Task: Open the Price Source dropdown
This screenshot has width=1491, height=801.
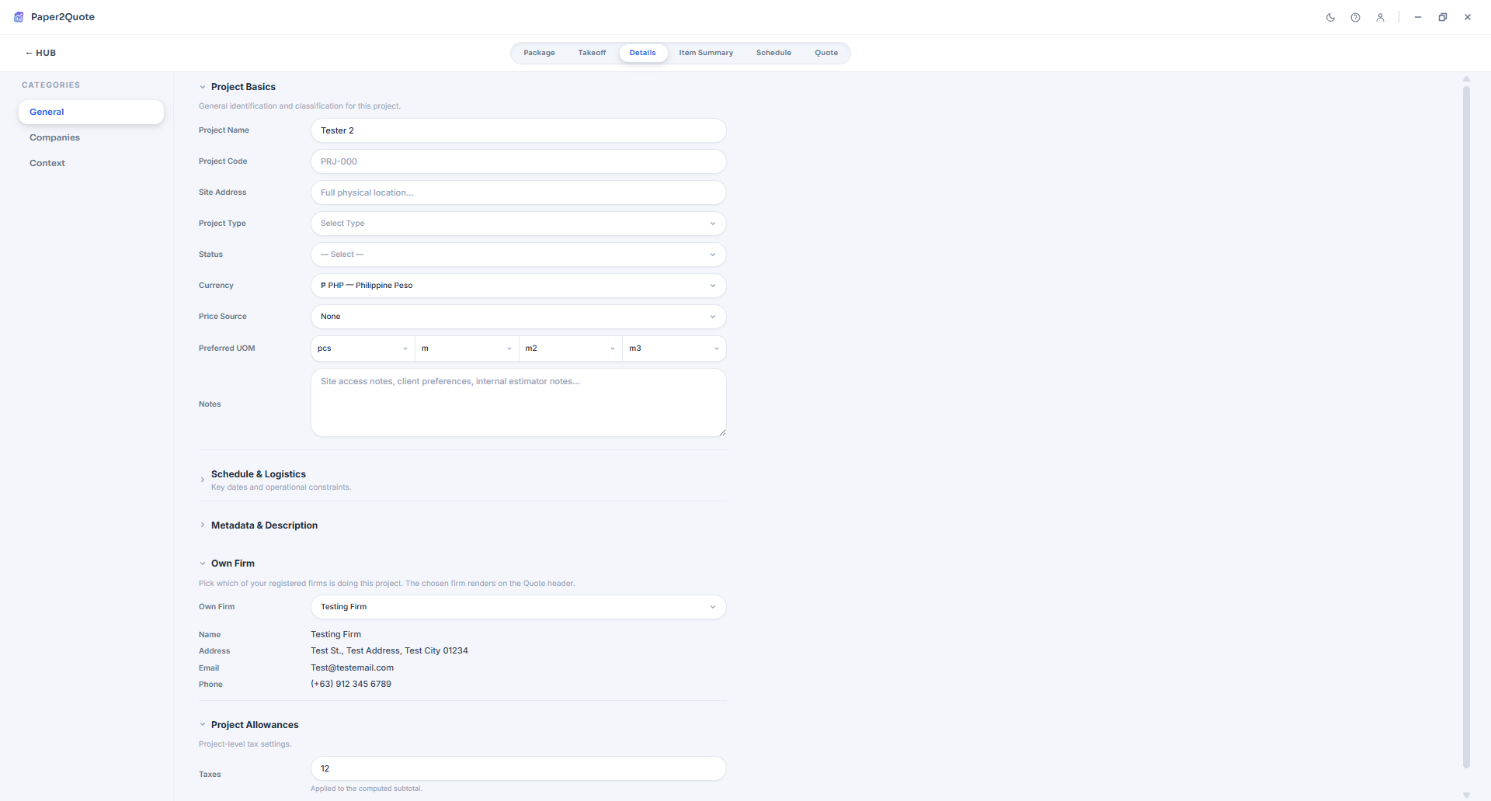Action: [519, 317]
